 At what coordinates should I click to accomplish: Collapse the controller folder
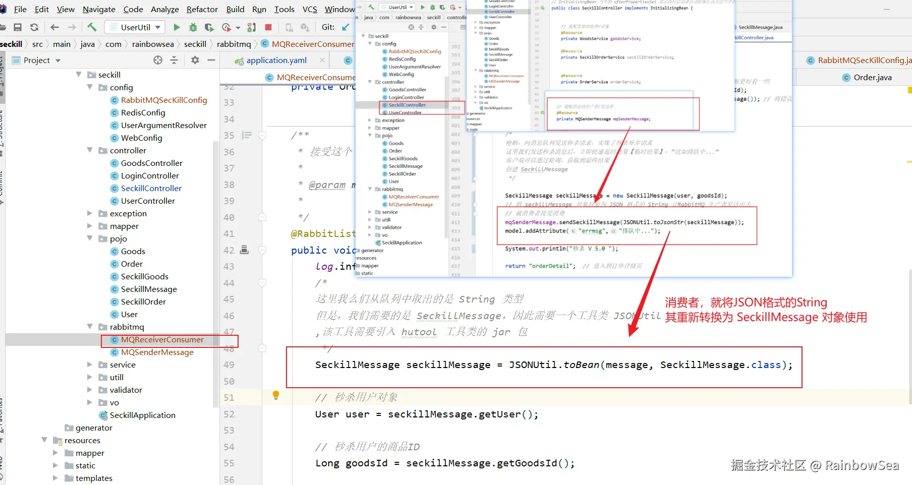pyautogui.click(x=90, y=150)
